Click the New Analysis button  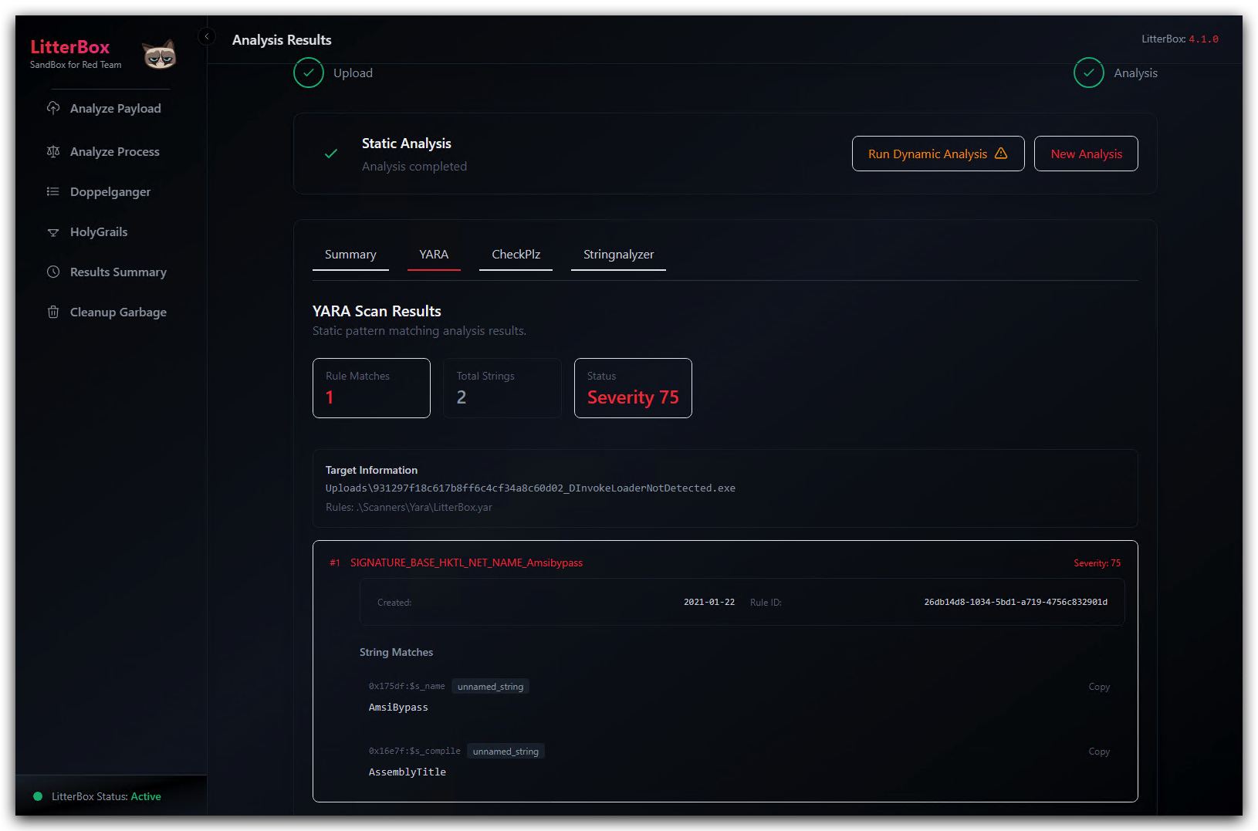pyautogui.click(x=1086, y=154)
